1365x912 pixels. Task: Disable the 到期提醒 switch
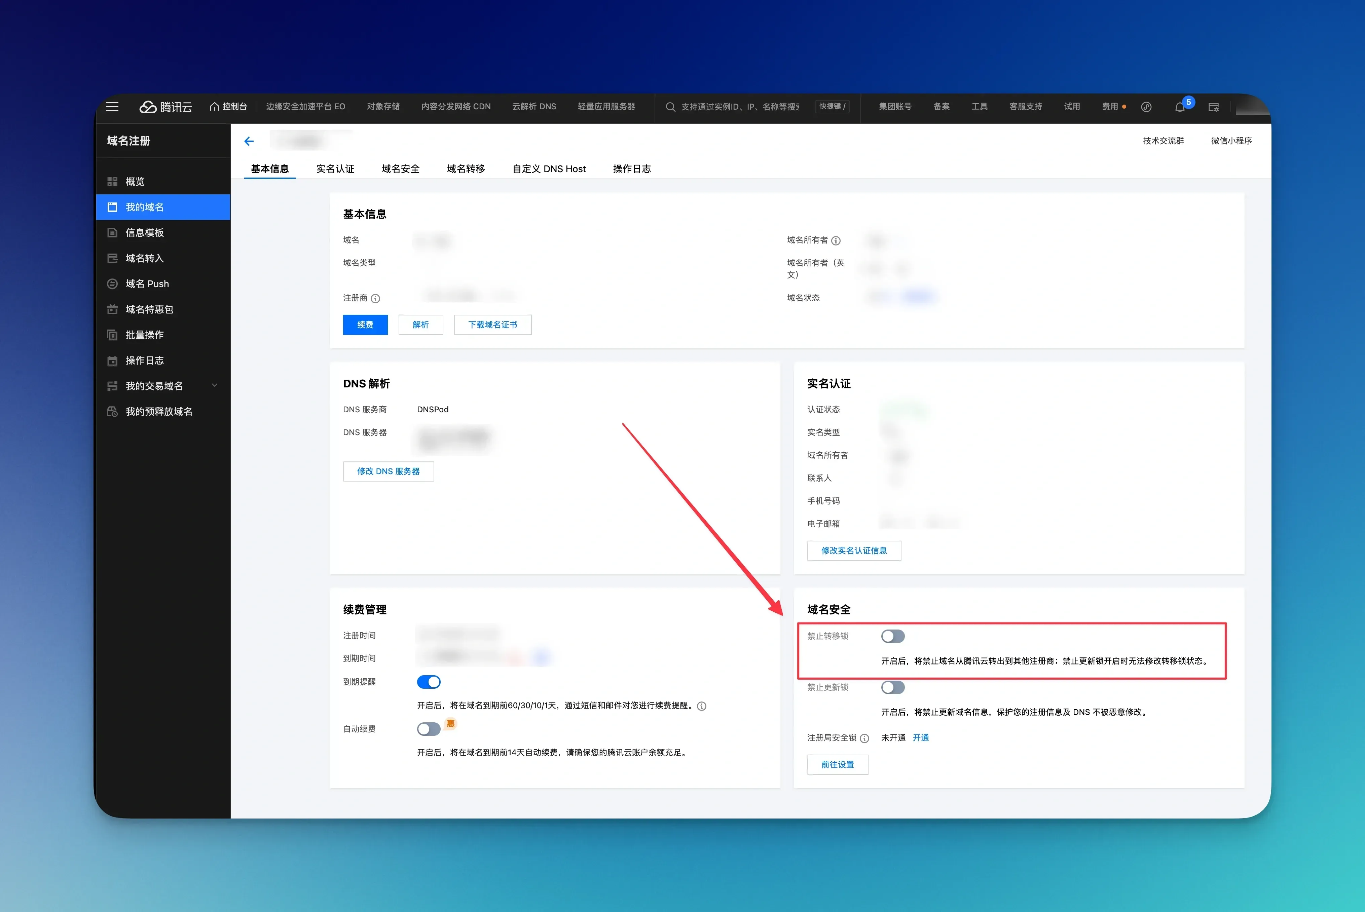tap(429, 682)
